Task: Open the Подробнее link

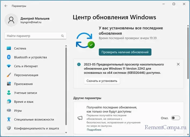Action: pos(94,130)
